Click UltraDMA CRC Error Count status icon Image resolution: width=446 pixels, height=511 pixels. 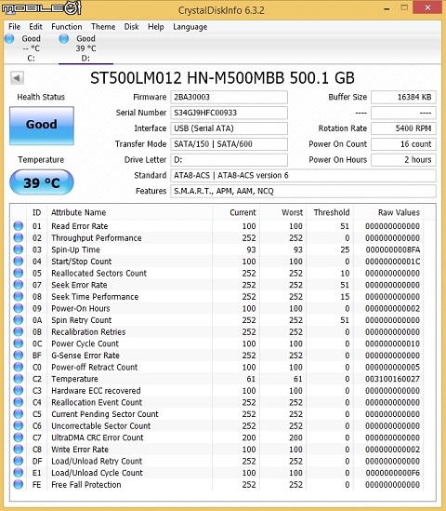[19, 437]
